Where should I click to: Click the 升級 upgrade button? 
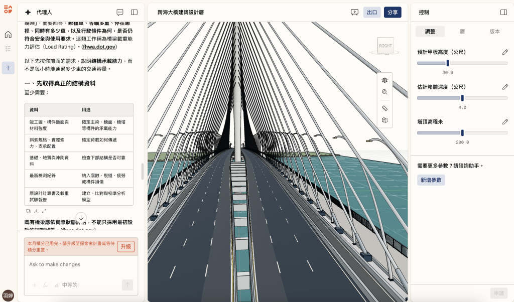point(126,246)
